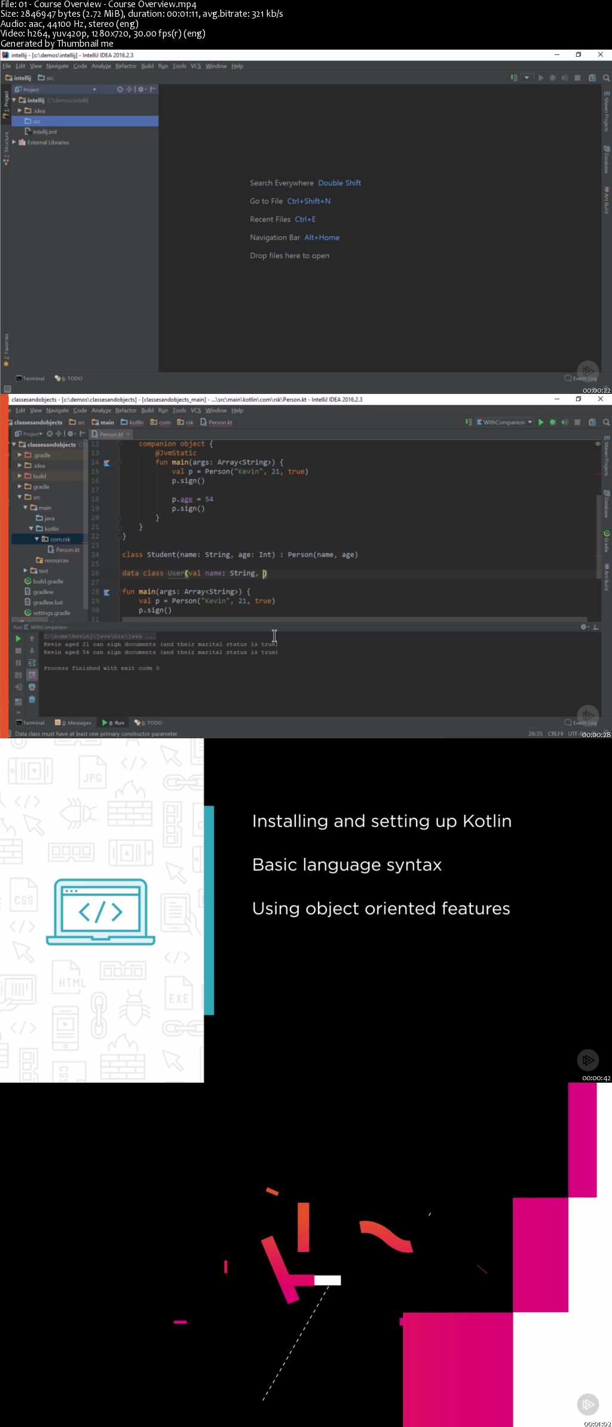
Task: Click search magnifier in intellij window toolbar
Action: (606, 78)
